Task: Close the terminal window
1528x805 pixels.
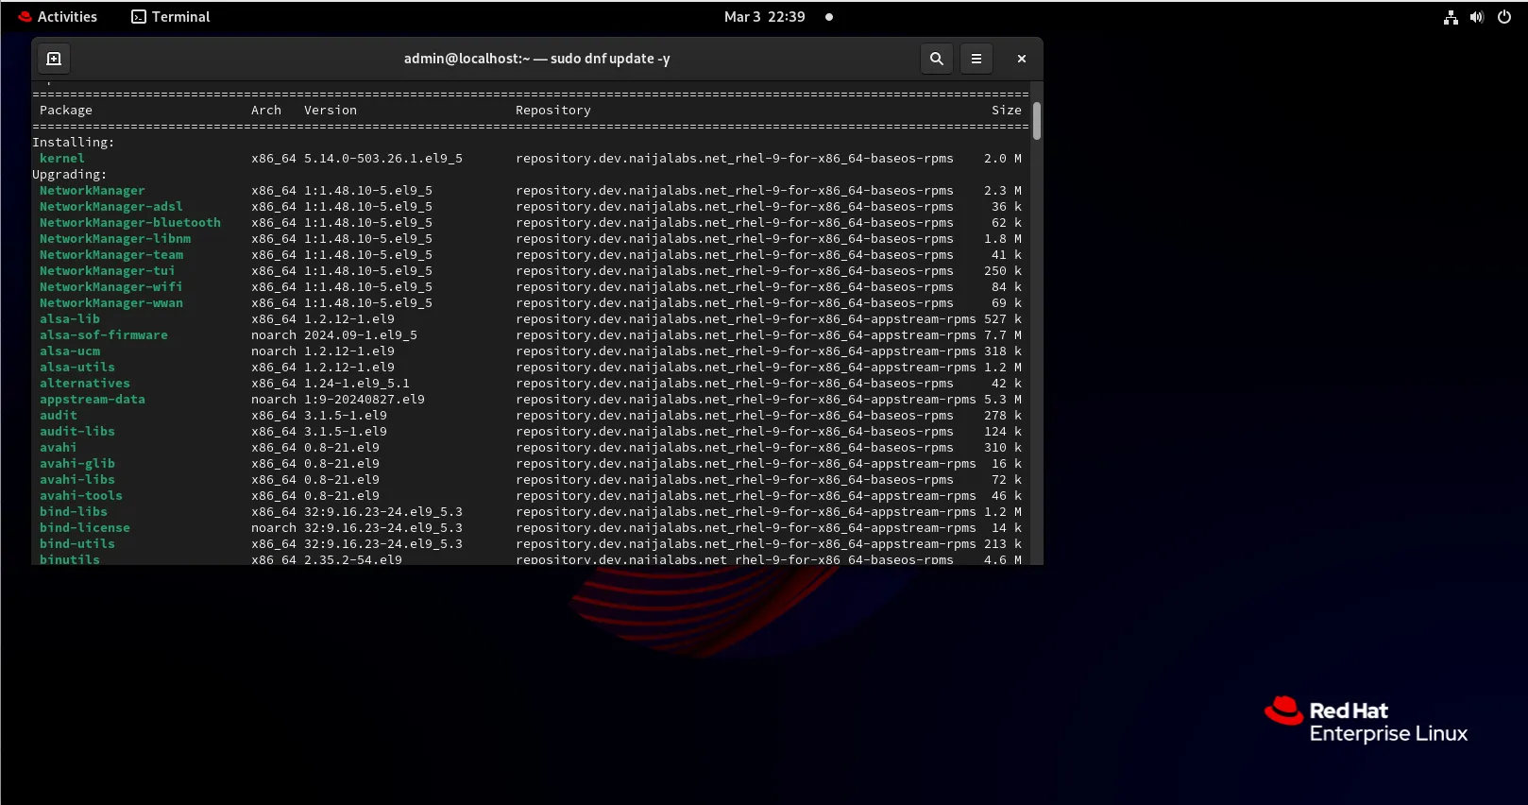Action: click(1021, 59)
